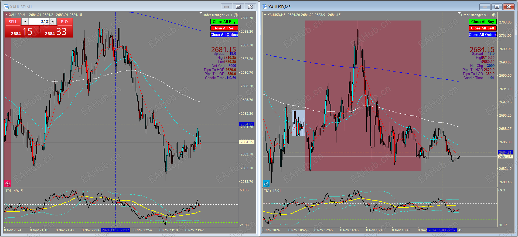This screenshot has width=518, height=237.
Task: Click the blue crosshair icon on M5 chart
Action: (x=266, y=184)
